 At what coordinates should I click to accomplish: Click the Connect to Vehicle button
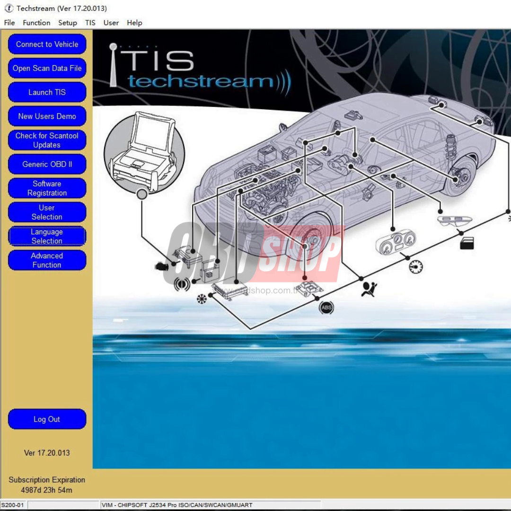click(47, 44)
